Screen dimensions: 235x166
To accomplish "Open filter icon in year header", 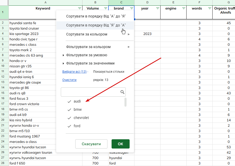I will tap(158, 8).
